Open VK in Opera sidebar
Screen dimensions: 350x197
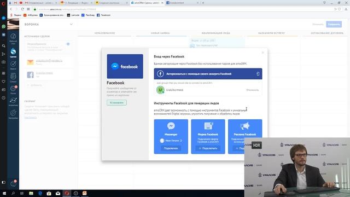(x=4, y=34)
